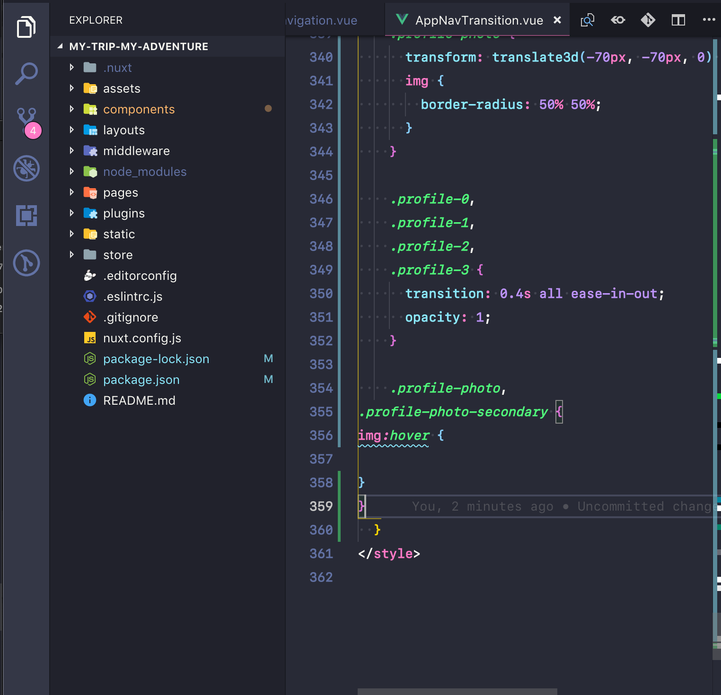Open the GitLens view in the activity bar
The image size is (721, 695).
27,263
